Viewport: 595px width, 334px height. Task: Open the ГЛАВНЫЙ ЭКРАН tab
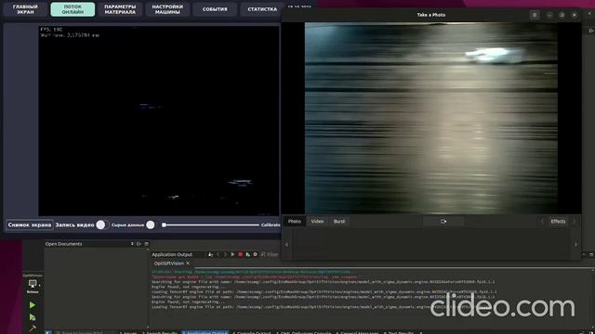(25, 9)
